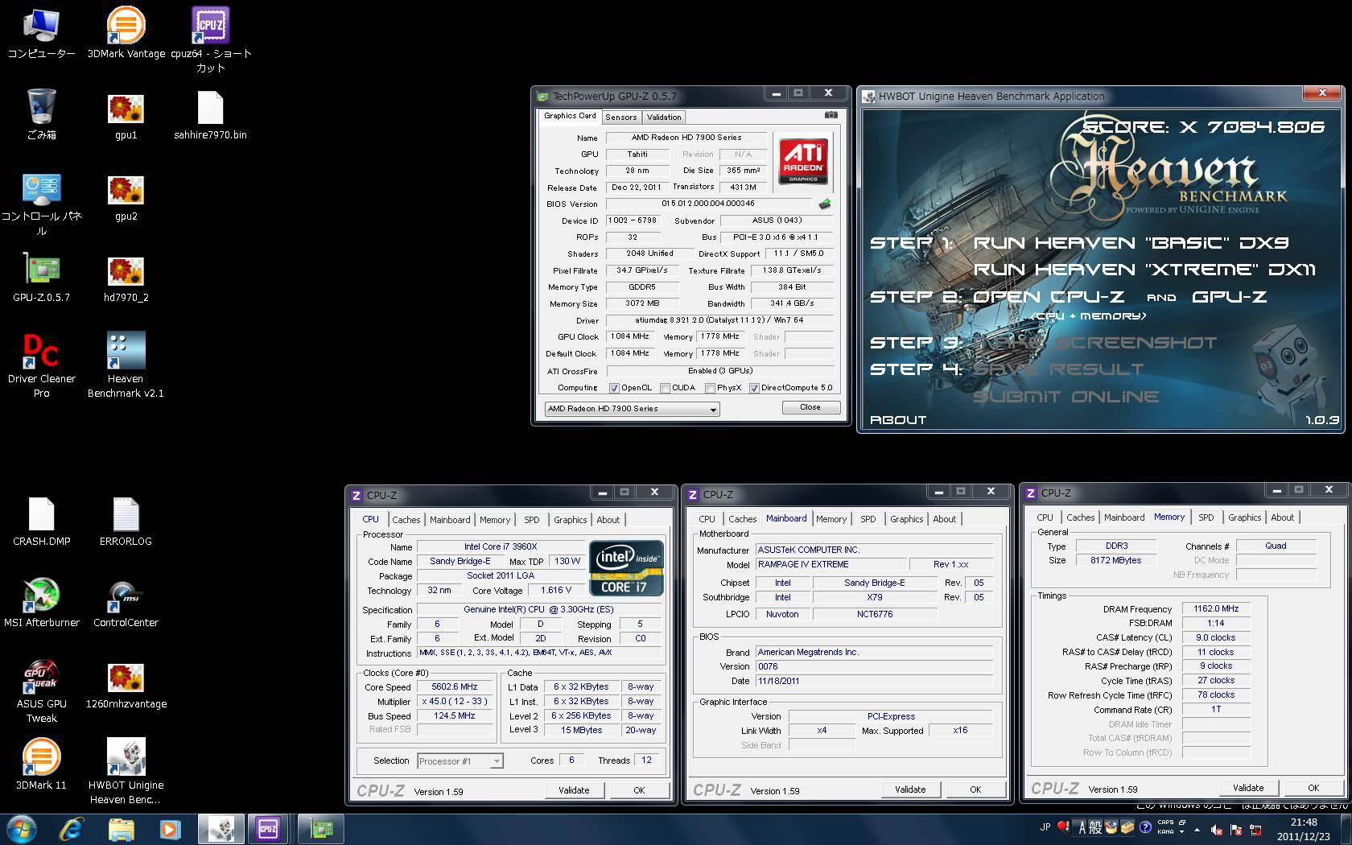This screenshot has height=845, width=1352.
Task: Launch 3DMark 11 desktop shortcut
Action: pos(41,765)
